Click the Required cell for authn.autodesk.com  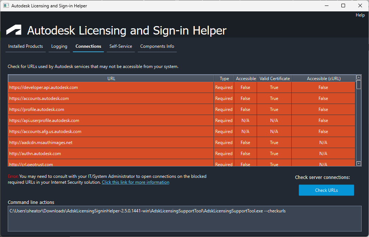pyautogui.click(x=224, y=154)
